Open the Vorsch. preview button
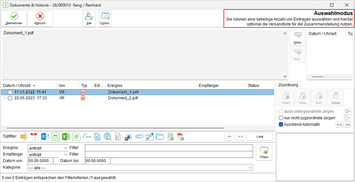This screenshot has height=182, width=355. 105,19
